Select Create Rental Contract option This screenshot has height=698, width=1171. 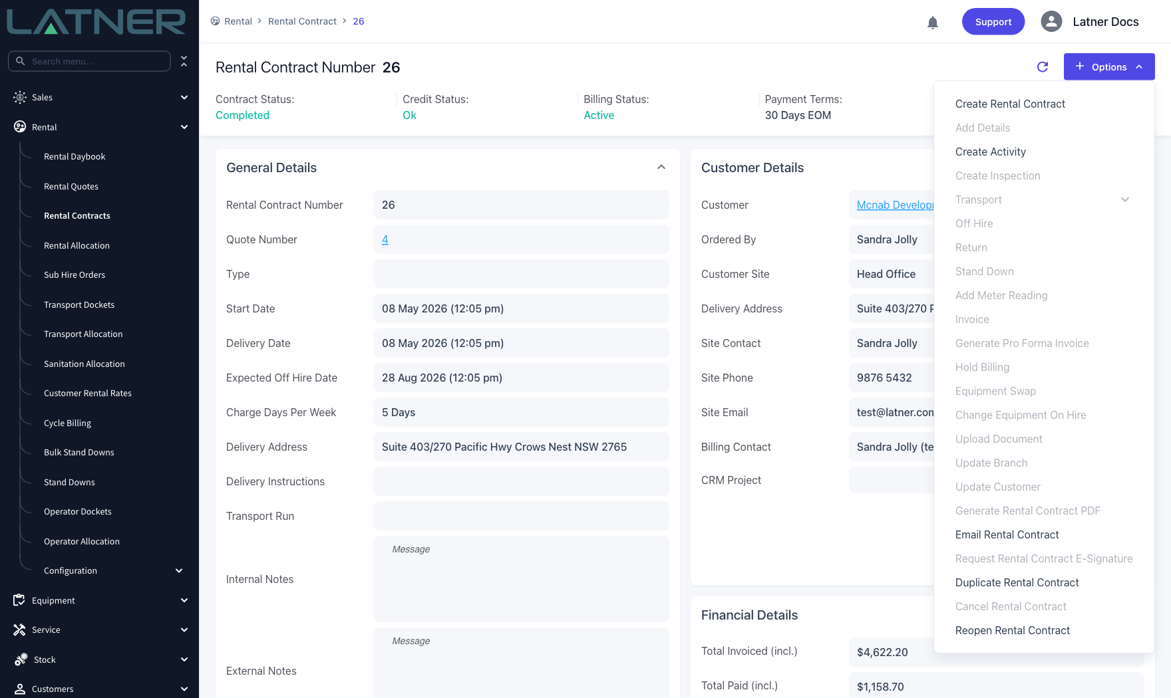click(1010, 104)
